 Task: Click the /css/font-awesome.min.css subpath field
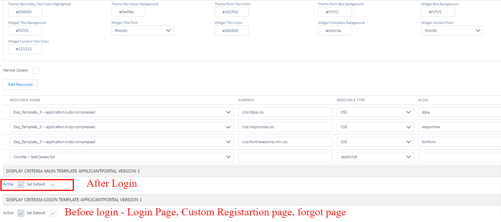point(285,142)
